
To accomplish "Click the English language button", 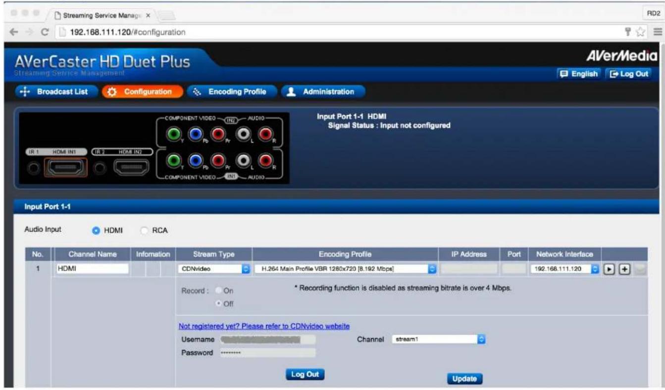I will [578, 74].
